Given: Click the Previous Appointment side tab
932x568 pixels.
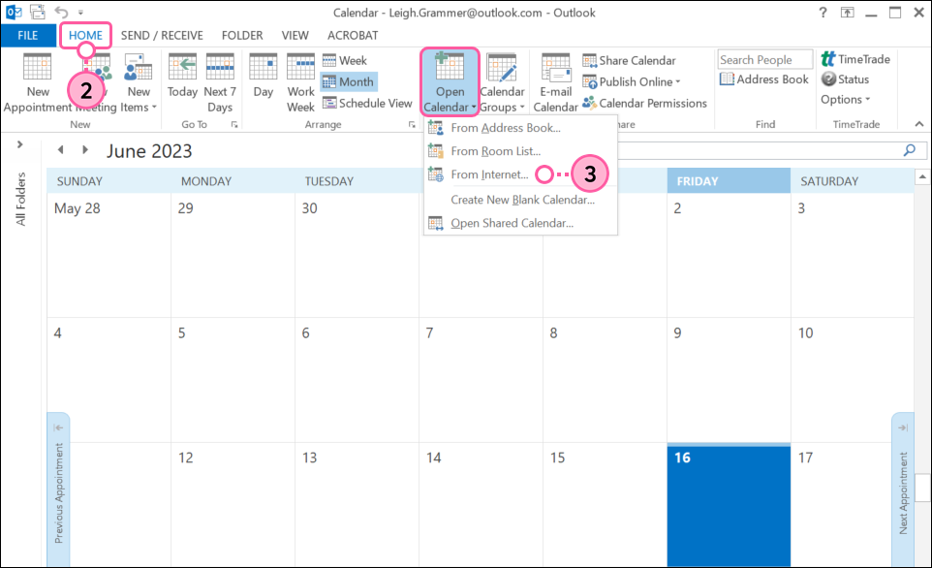Looking at the screenshot, I should [58, 489].
